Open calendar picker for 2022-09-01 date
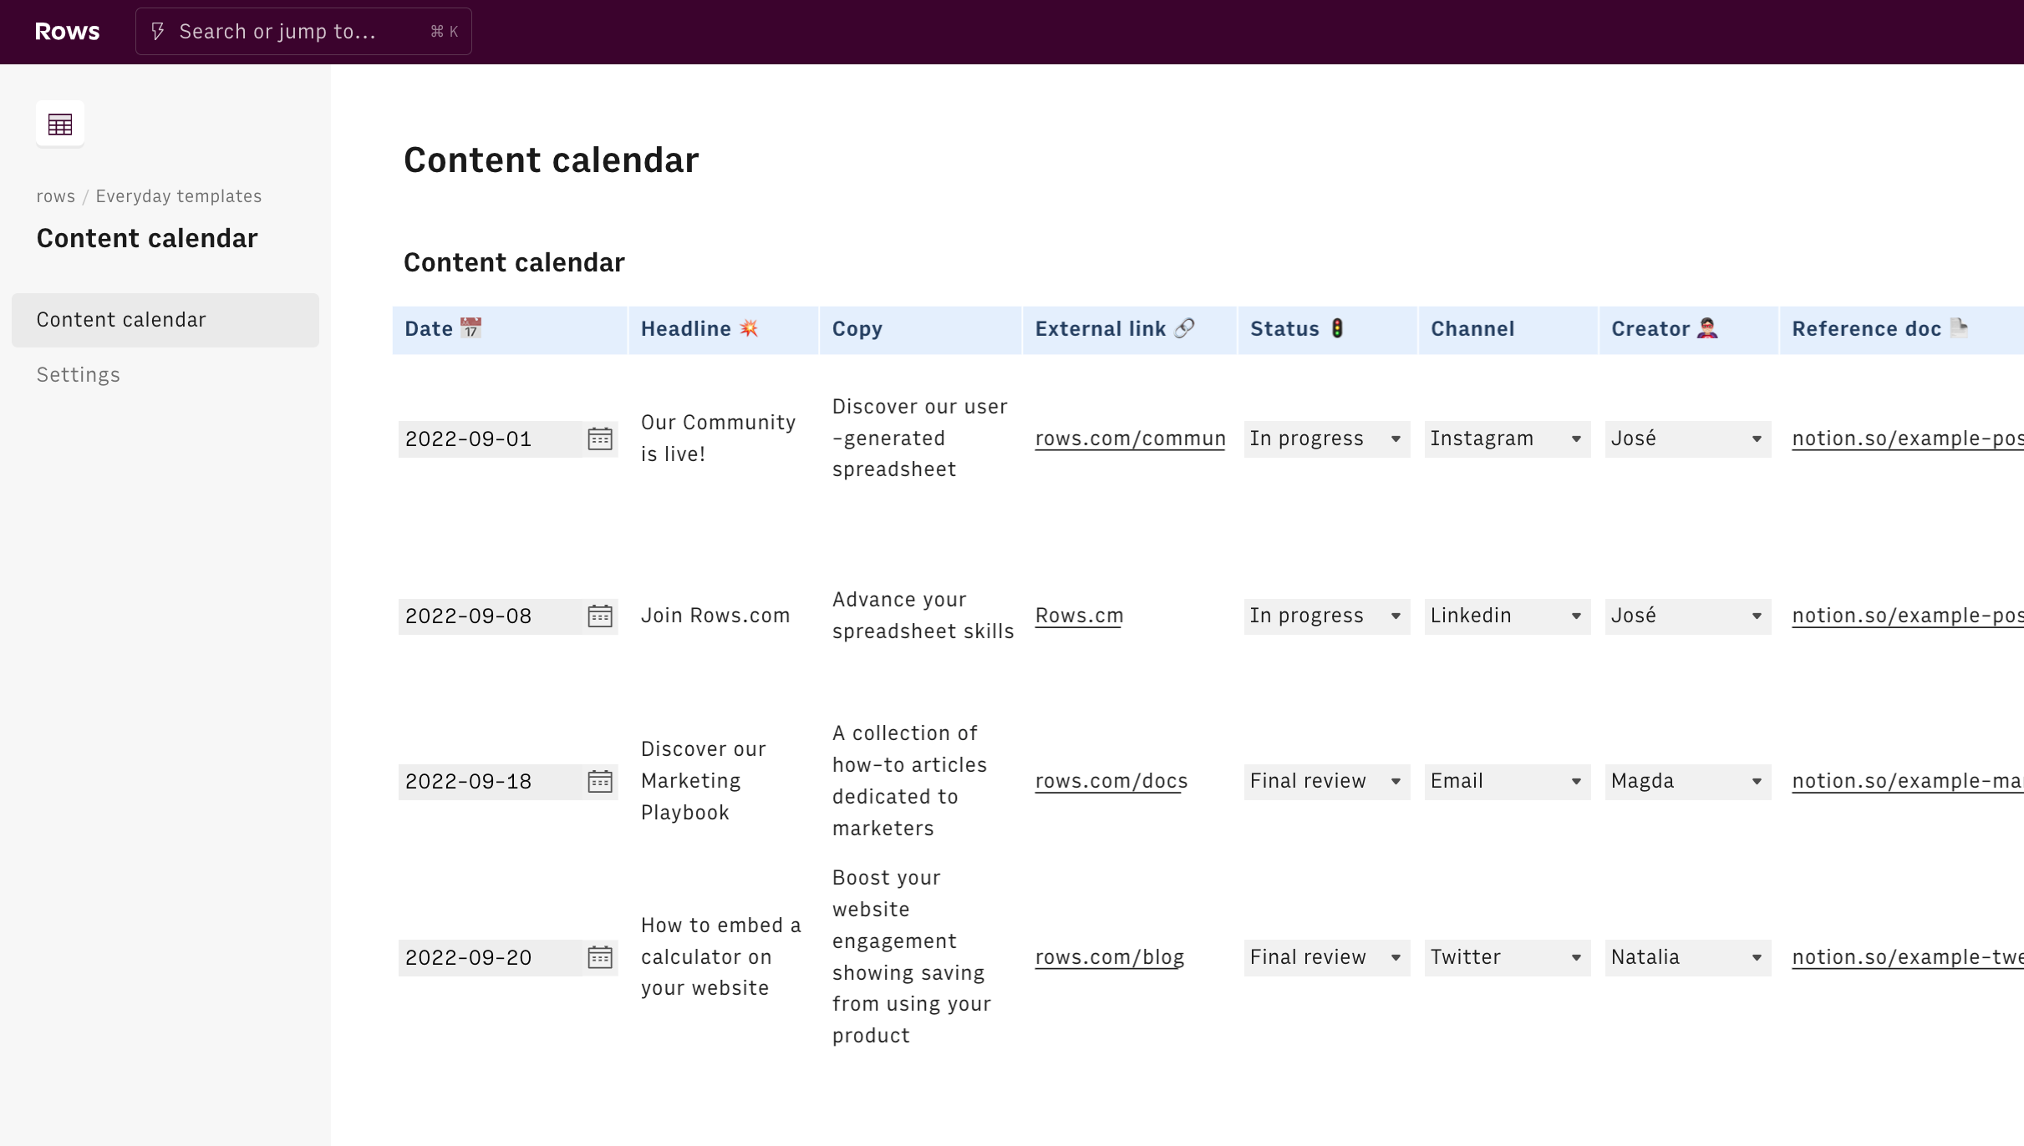Screen dimensions: 2024x1146 tap(599, 439)
